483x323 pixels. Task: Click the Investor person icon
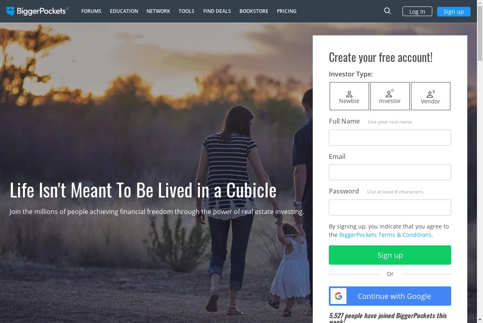(389, 93)
